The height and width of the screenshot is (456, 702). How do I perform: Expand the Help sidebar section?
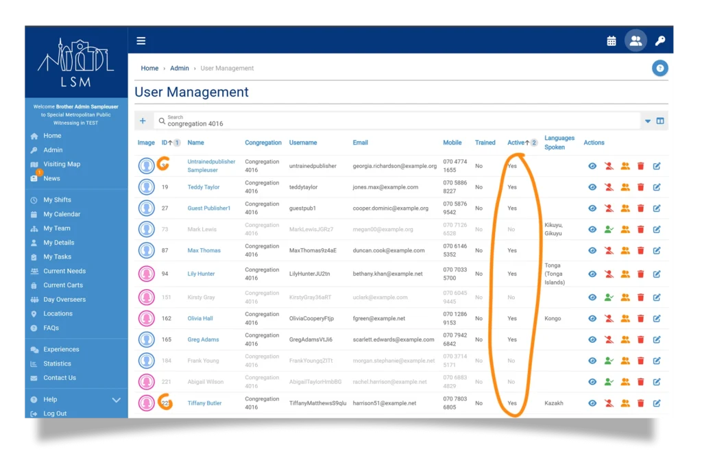coord(76,400)
